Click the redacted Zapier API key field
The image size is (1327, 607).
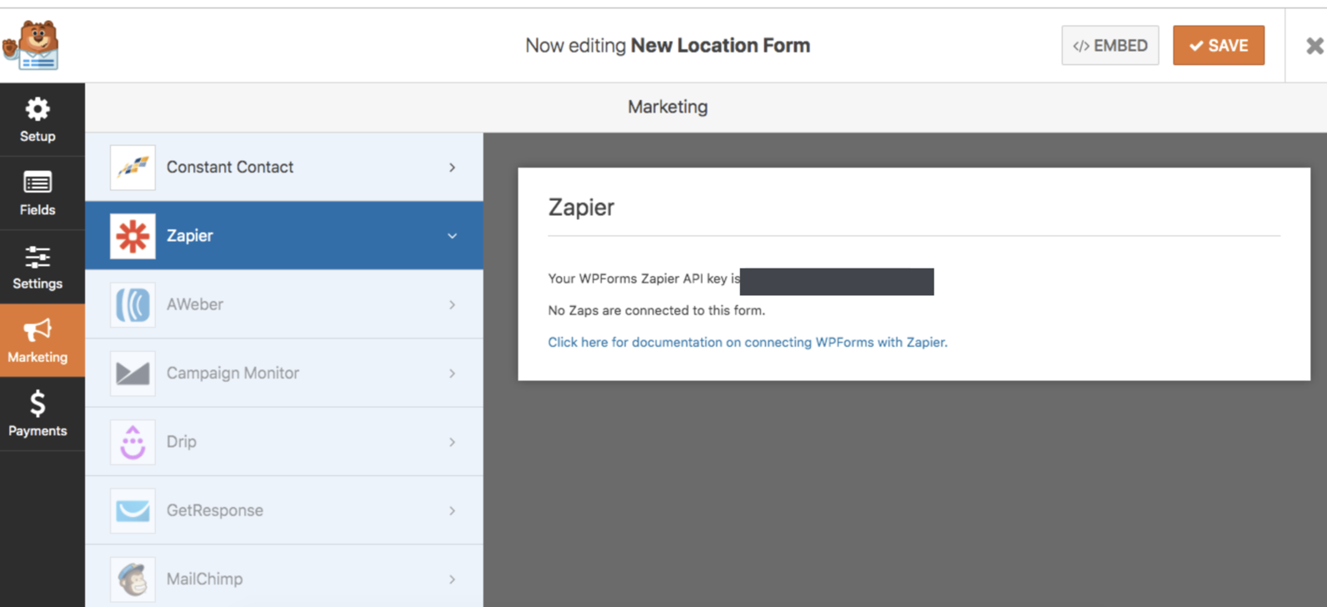[837, 282]
